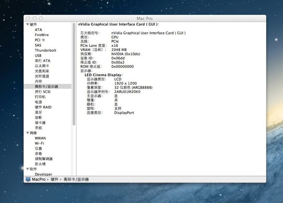Viewport: 283px width, 203px height.
Task: Minimize the Mac Pro window
Action: (35, 18)
